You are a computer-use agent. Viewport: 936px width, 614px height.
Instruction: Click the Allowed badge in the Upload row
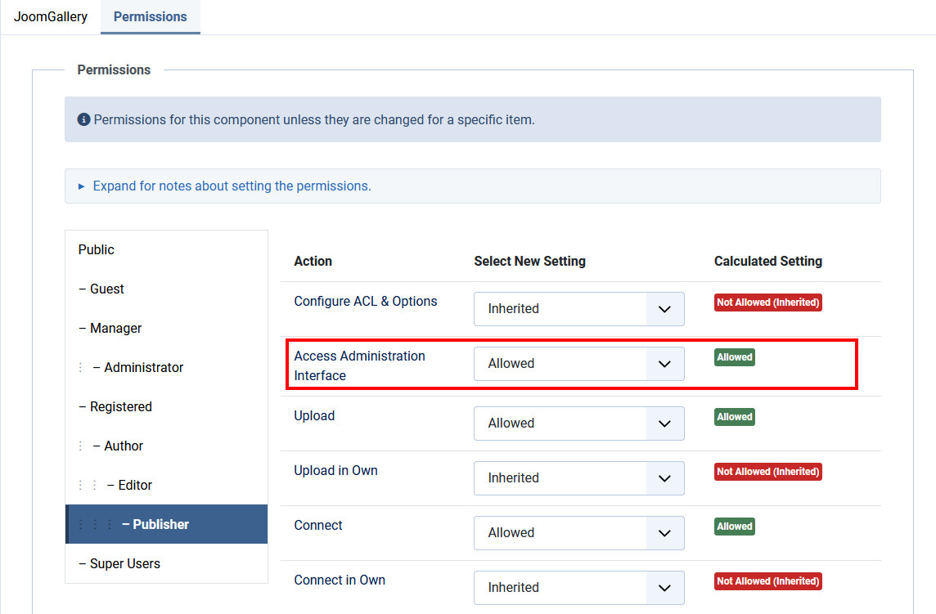734,417
